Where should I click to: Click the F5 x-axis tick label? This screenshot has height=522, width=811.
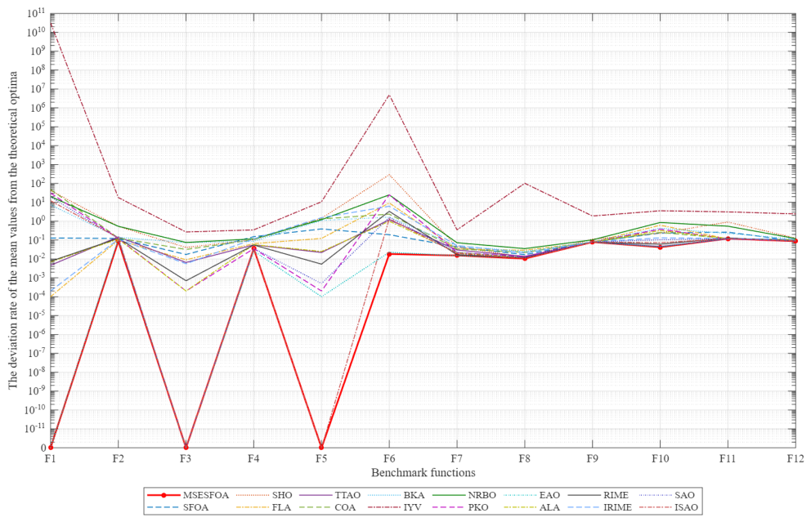click(321, 458)
